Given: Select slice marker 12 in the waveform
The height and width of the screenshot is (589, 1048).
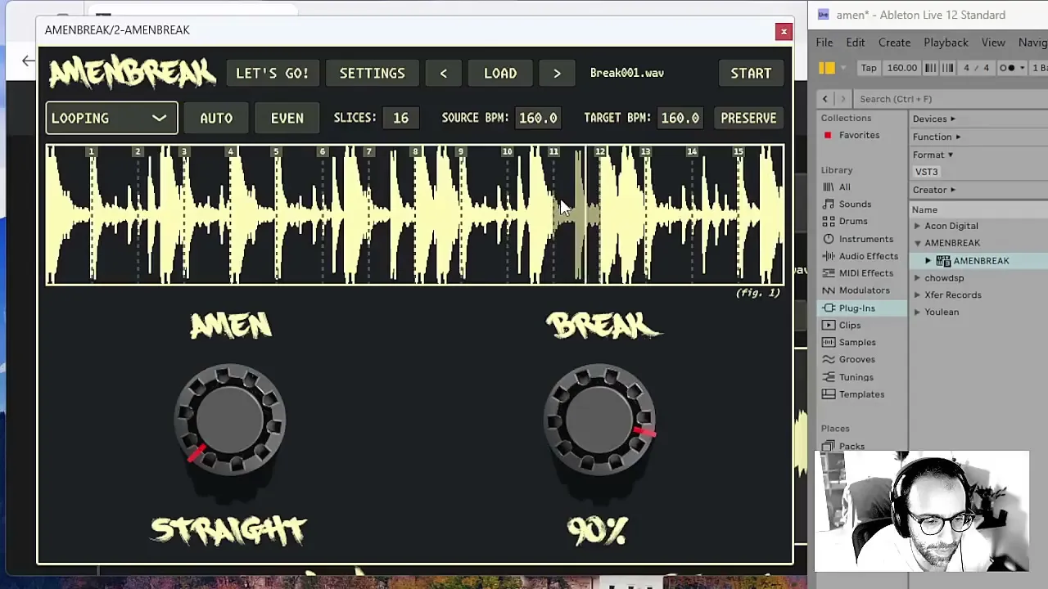Looking at the screenshot, I should 600,152.
